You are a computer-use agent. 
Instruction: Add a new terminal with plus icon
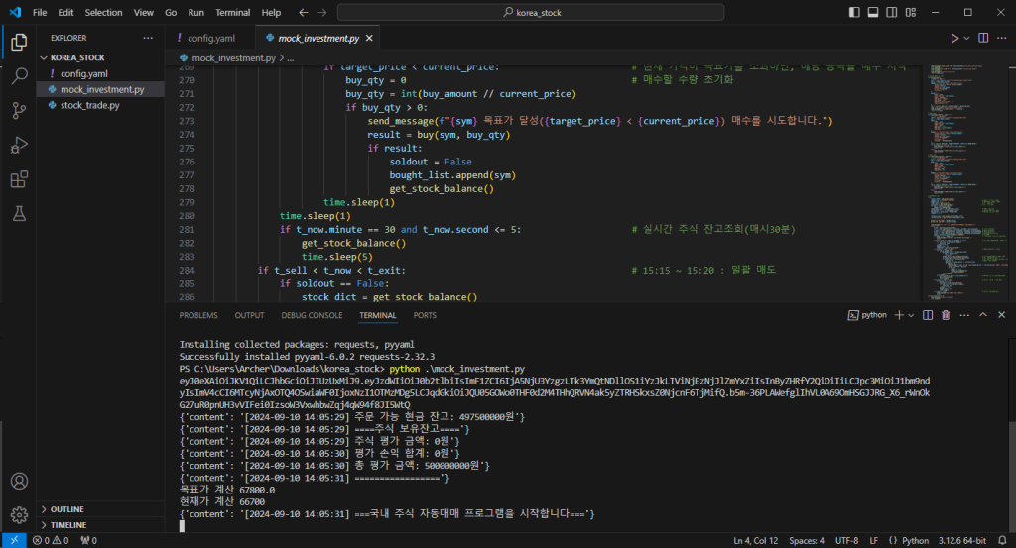899,315
